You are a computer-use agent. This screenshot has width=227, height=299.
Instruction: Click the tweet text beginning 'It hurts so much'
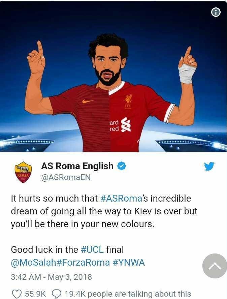[104, 211]
